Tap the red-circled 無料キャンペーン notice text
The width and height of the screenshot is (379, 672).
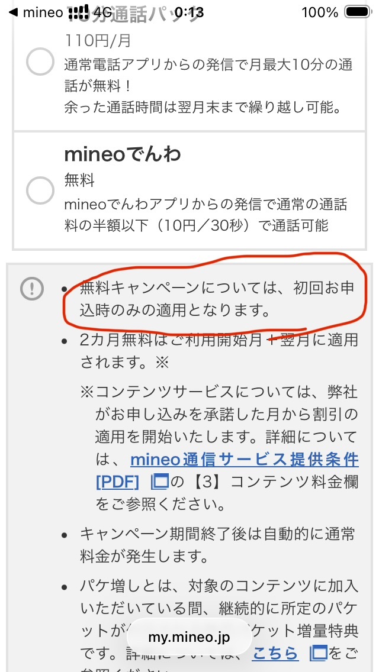217,299
